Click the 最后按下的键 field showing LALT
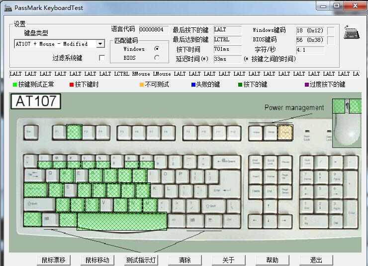 [x=227, y=29]
